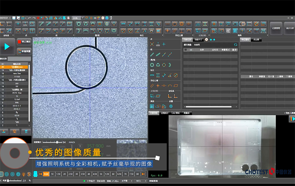Click the new measurement button
The width and height of the screenshot is (295, 186).
(x=24, y=51)
